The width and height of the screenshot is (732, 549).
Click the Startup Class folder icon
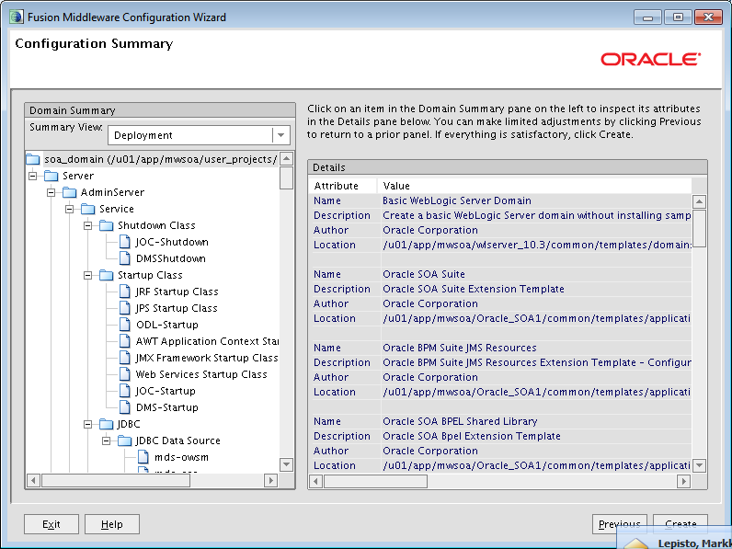[106, 275]
